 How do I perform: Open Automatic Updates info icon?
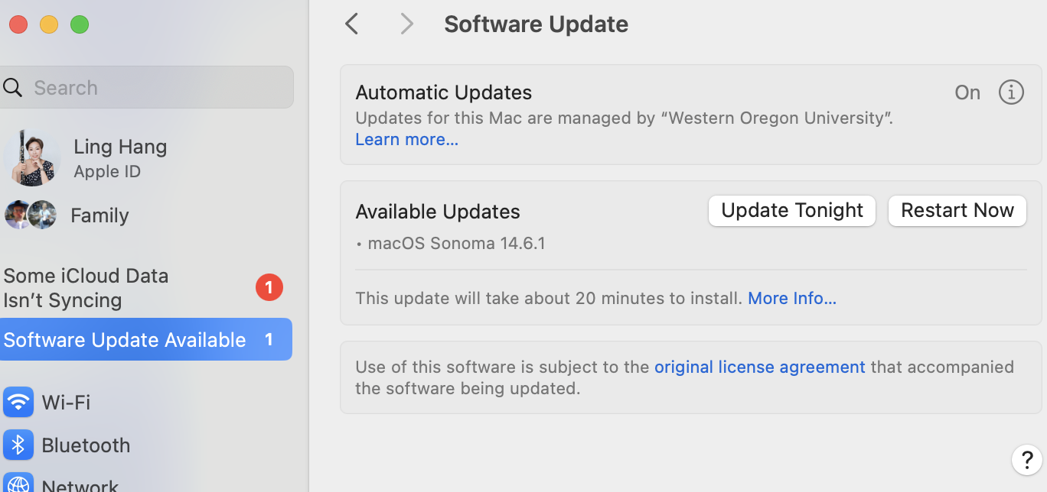[1011, 92]
